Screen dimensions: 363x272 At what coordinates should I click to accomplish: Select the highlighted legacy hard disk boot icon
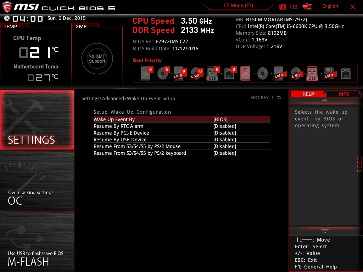click(x=245, y=74)
